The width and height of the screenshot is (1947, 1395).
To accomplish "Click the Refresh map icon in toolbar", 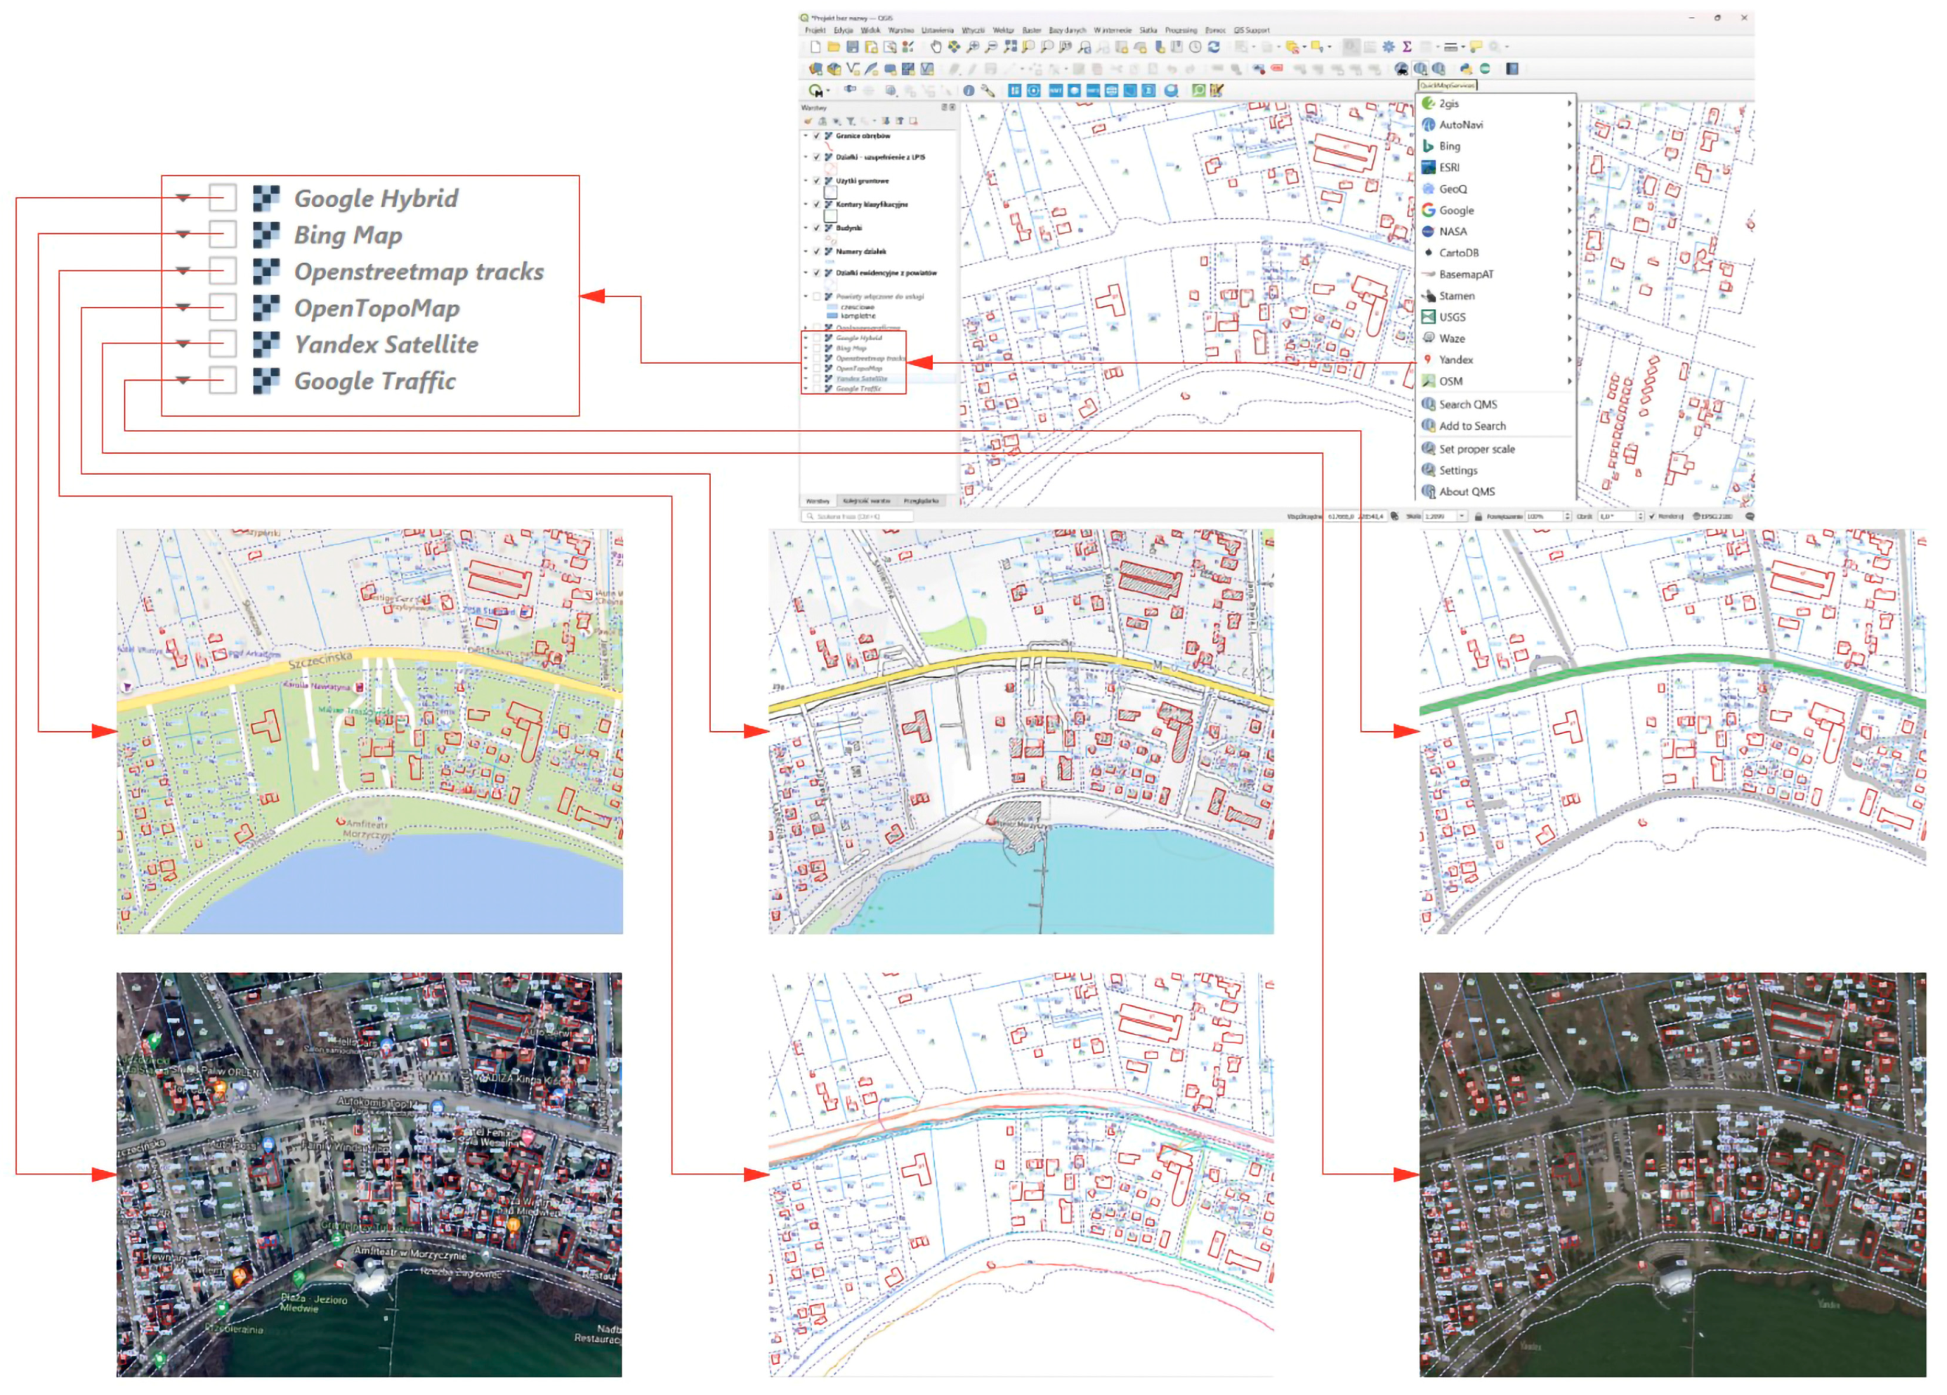I will click(x=1214, y=47).
